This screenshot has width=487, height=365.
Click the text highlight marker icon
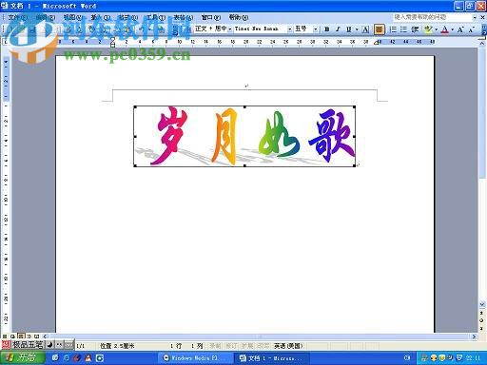428,29
